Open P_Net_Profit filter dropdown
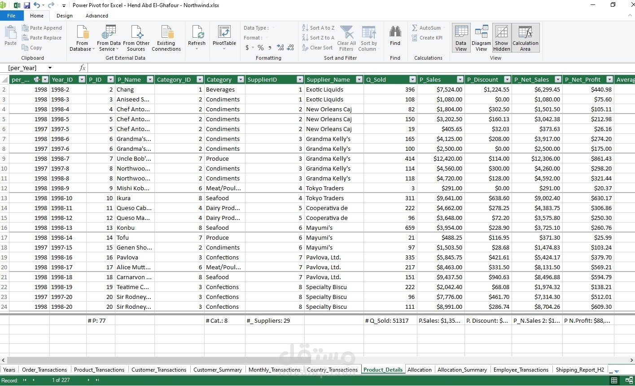Viewport: 635px width, 386px height. (609, 79)
